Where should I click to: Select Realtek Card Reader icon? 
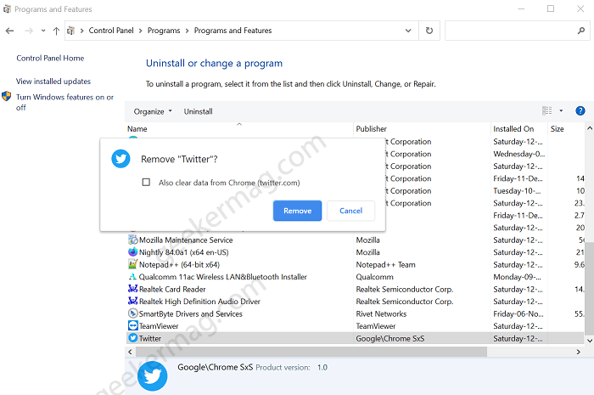[133, 289]
